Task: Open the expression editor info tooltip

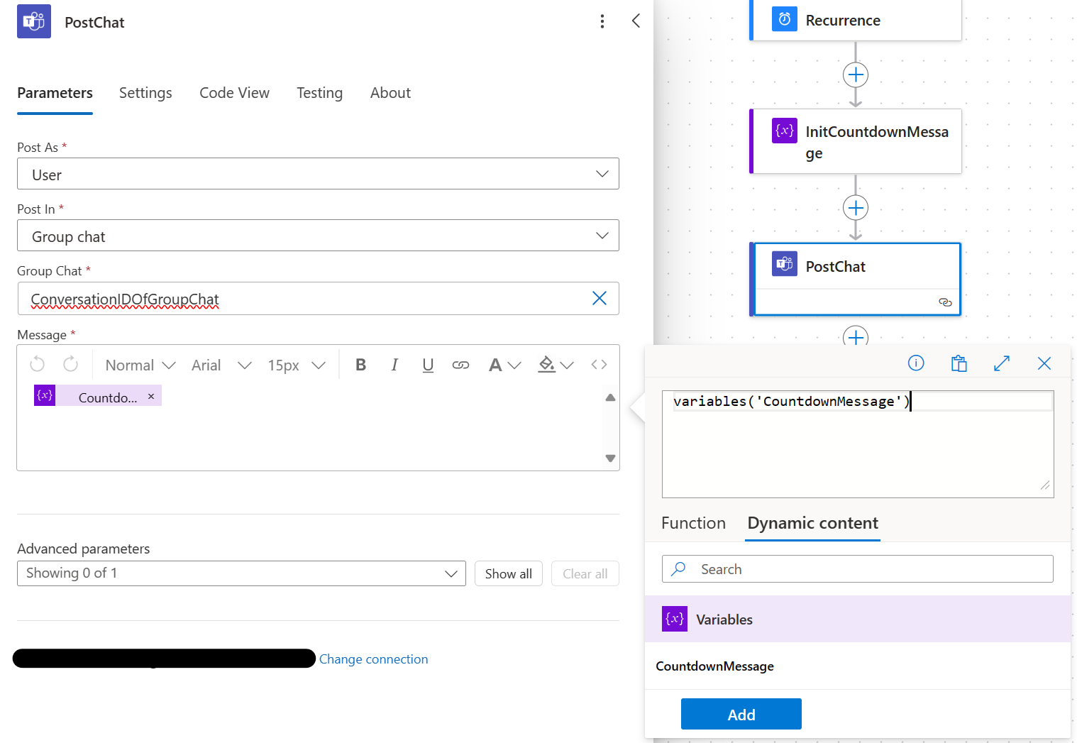Action: 916,363
